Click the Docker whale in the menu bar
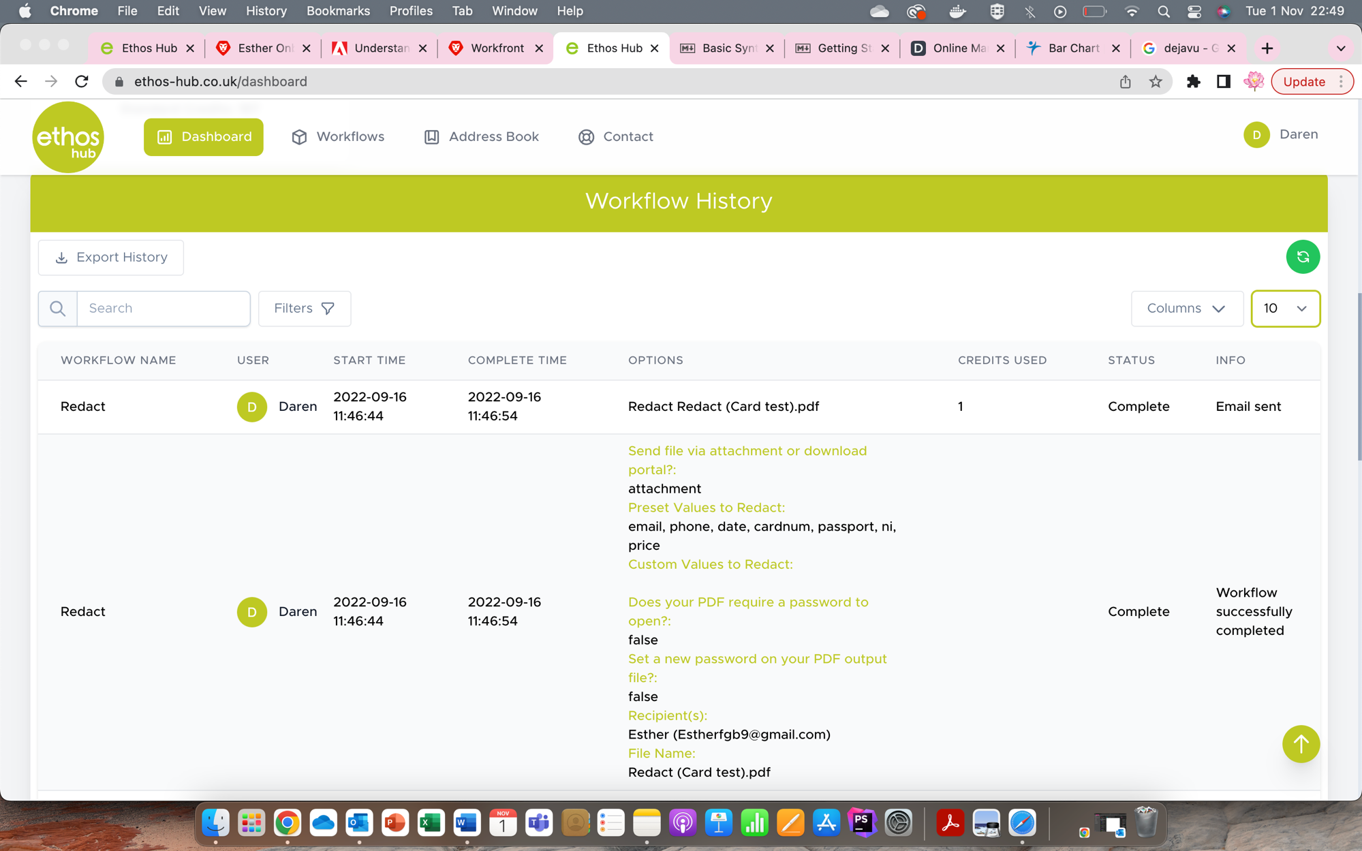 point(957,11)
